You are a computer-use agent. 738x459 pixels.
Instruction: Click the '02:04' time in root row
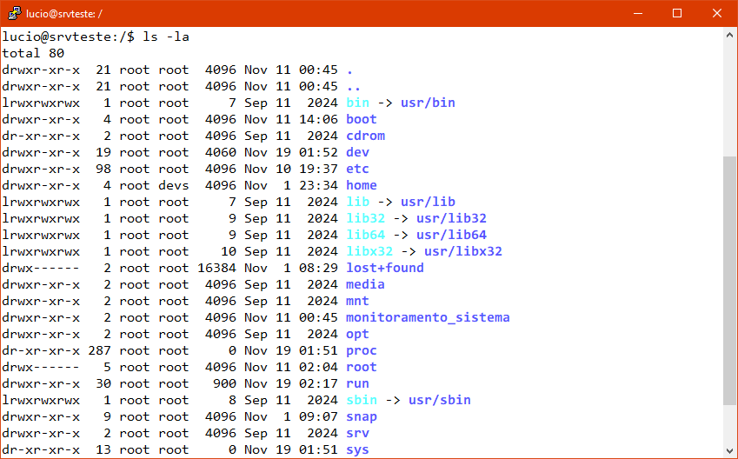(319, 367)
